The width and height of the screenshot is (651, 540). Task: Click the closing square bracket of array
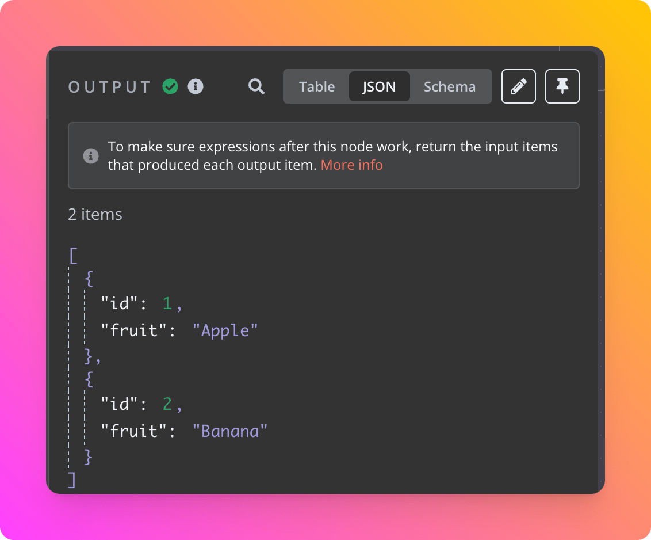tap(72, 480)
